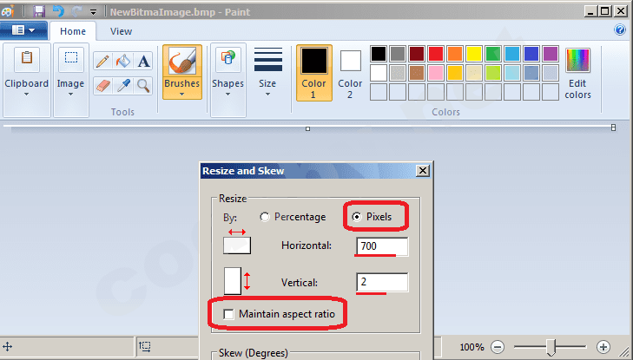Expand the Brushes dropdown arrow
Screen dimensions: 633x360
click(x=182, y=95)
